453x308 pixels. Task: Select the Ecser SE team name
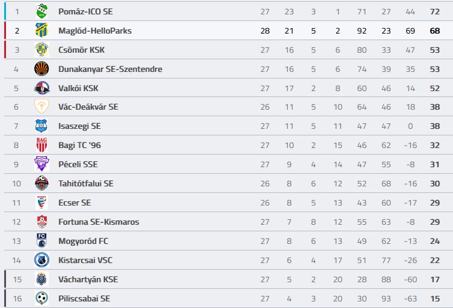[74, 203]
